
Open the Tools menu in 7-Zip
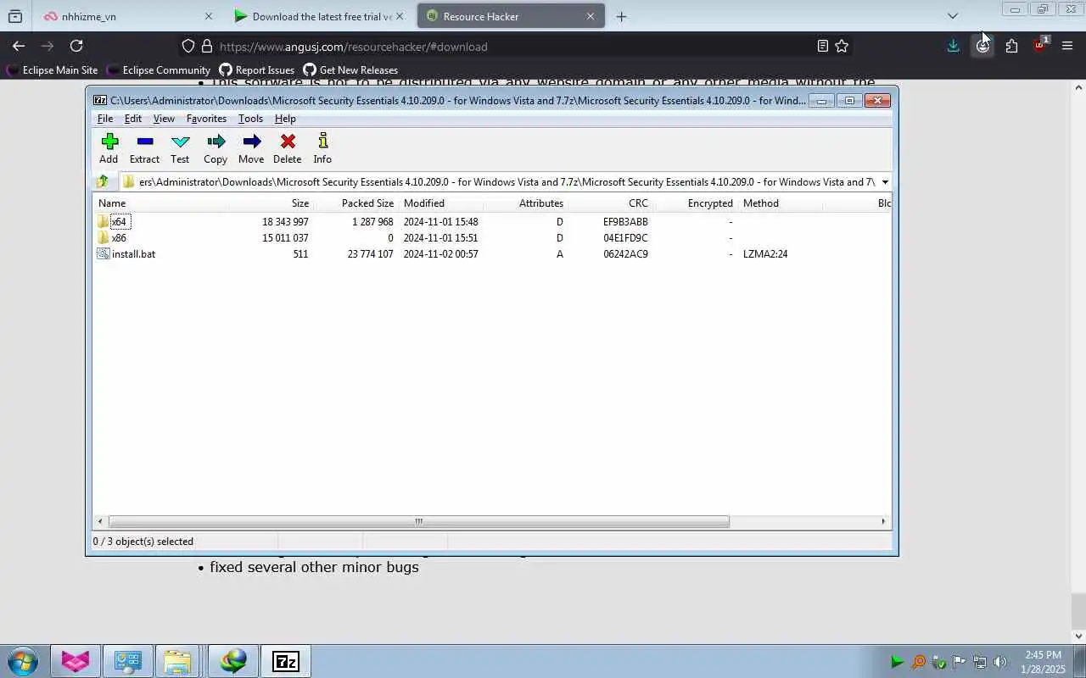point(250,119)
